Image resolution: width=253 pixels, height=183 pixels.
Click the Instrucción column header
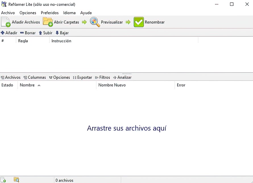point(124,41)
